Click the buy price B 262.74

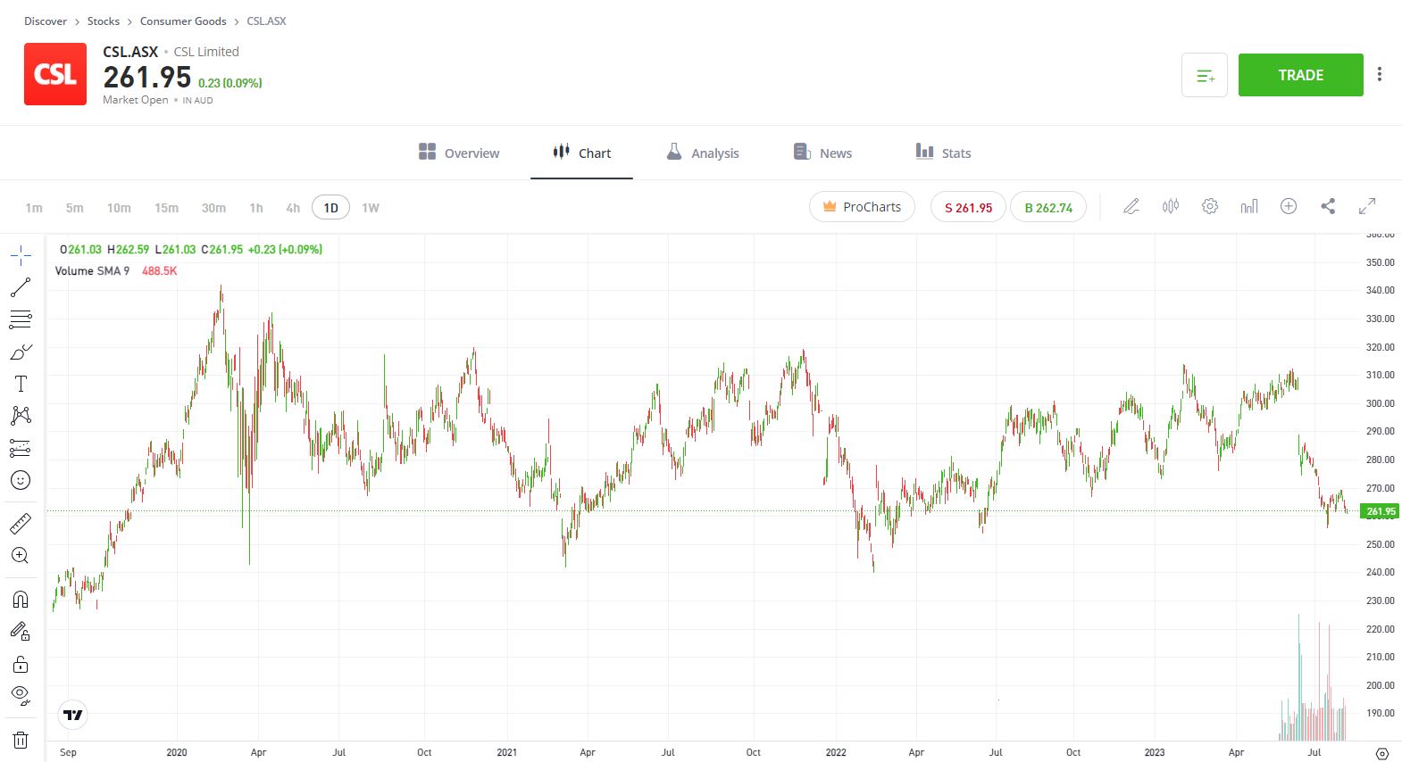coord(1048,207)
